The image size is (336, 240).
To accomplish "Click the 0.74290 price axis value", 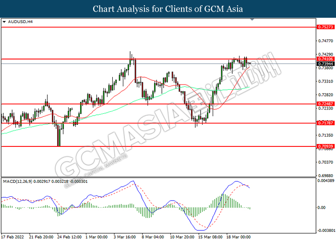I will click(x=325, y=54).
